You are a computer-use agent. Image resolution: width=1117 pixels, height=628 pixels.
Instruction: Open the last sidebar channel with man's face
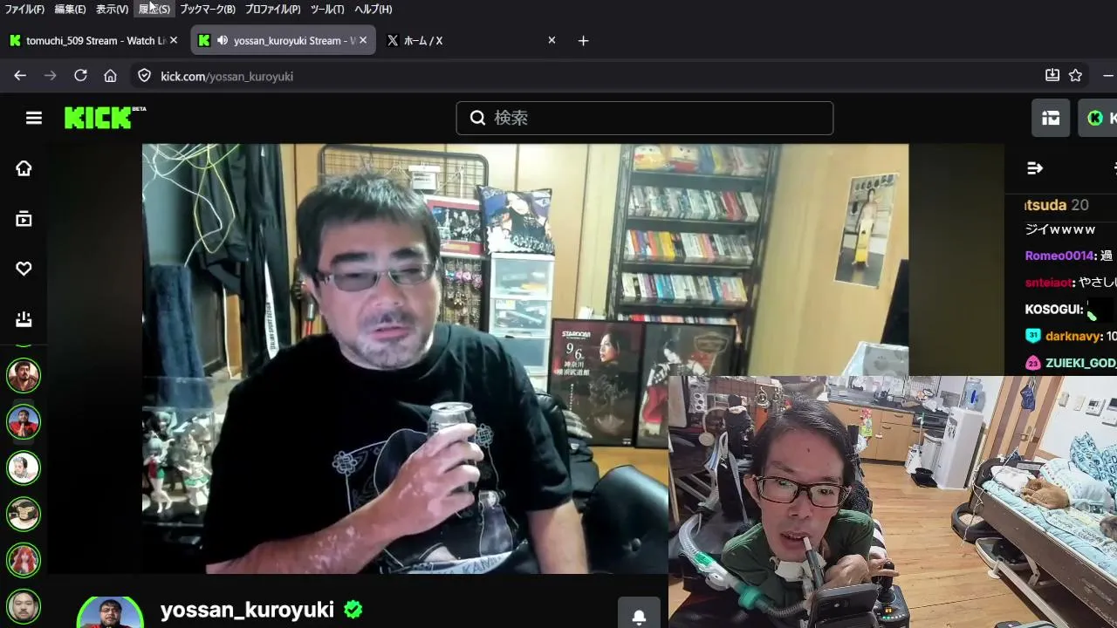pyautogui.click(x=24, y=606)
